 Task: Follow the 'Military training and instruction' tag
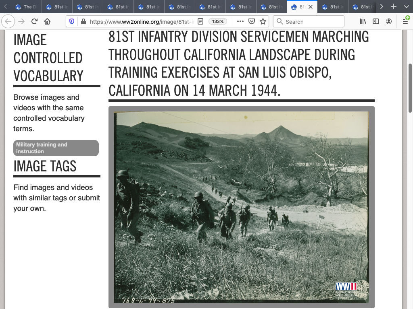click(56, 148)
